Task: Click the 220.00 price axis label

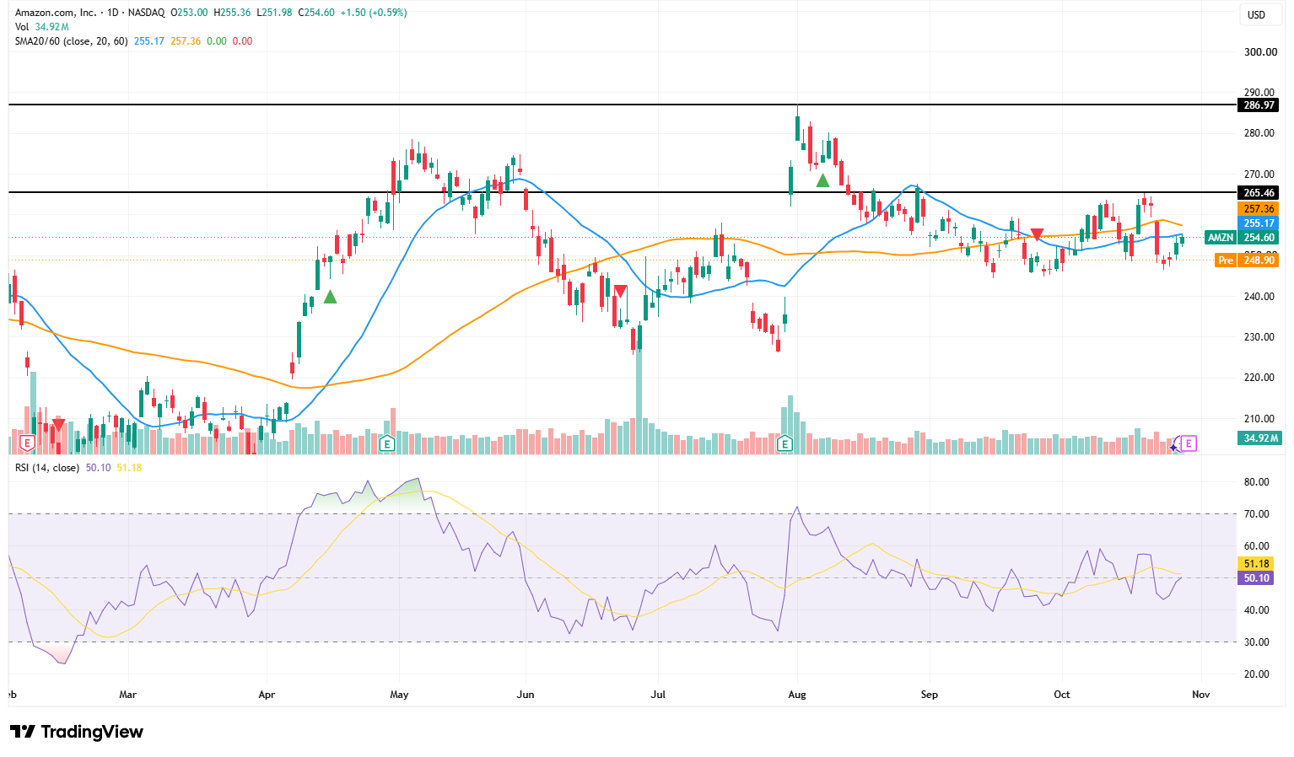Action: point(1261,378)
